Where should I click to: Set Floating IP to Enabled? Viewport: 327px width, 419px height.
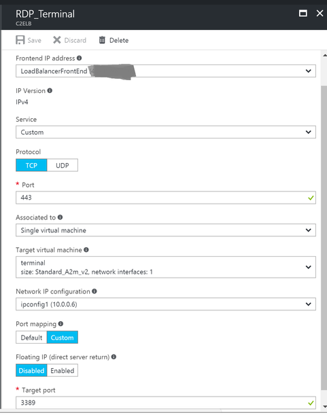coord(63,370)
